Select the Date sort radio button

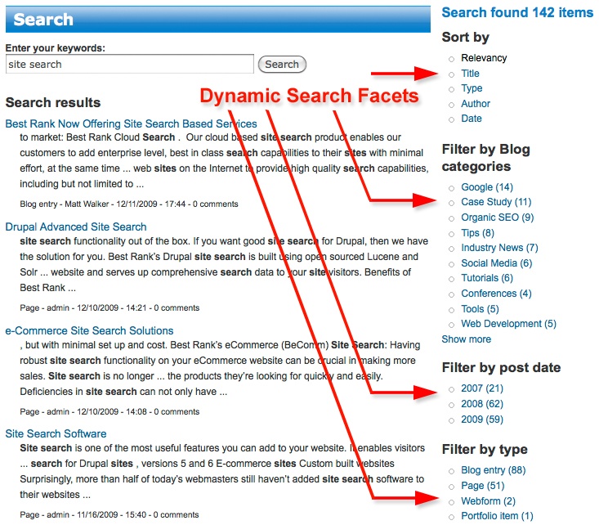[452, 119]
